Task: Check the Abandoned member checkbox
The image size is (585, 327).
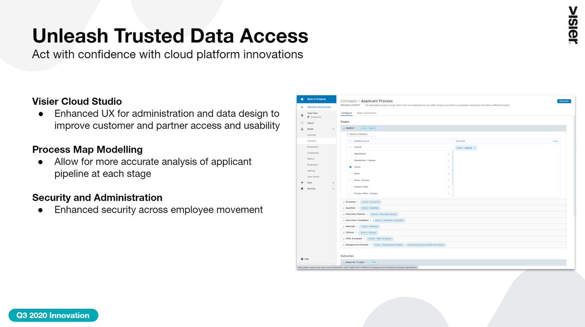Action: 351,154
